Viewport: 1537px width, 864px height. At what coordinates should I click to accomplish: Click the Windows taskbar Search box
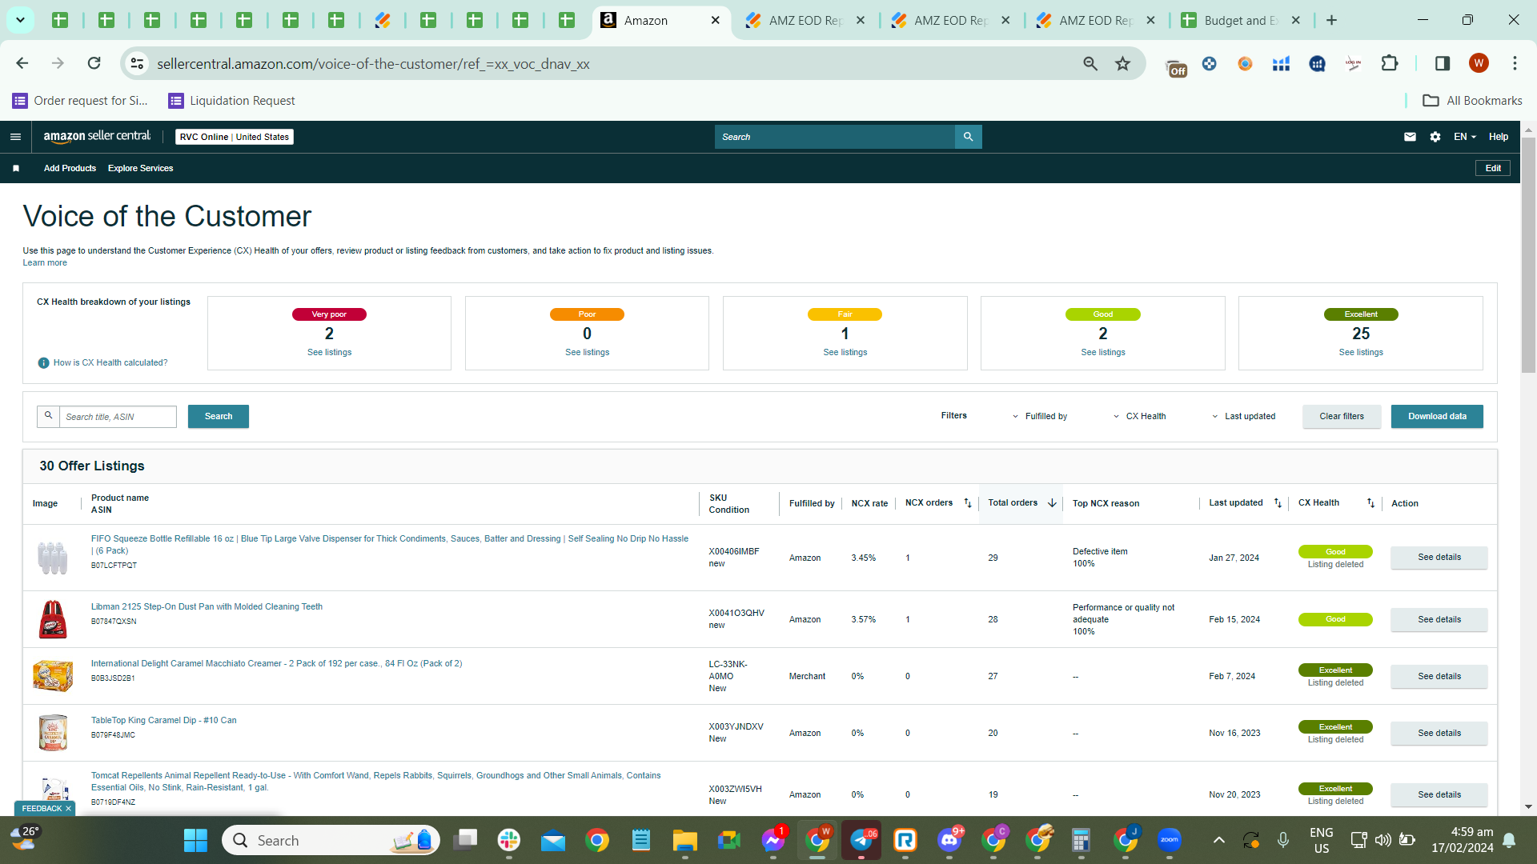pyautogui.click(x=331, y=840)
